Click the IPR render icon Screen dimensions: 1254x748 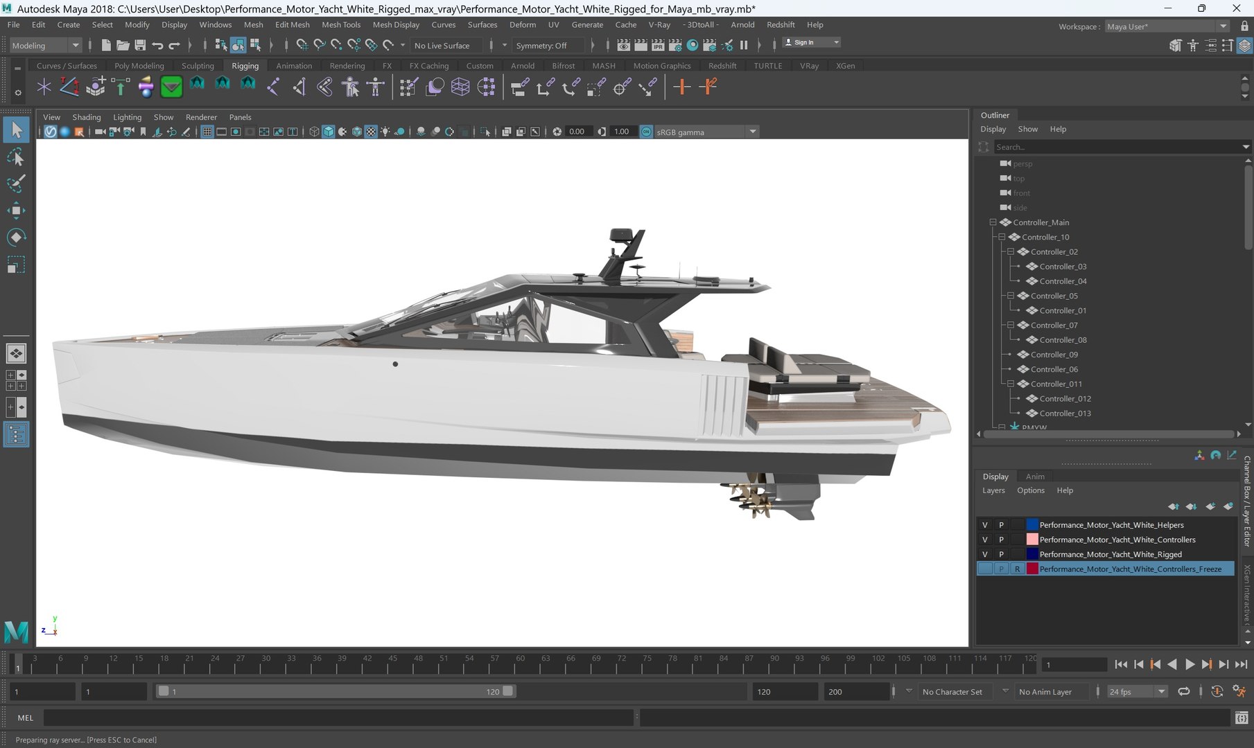coord(658,45)
